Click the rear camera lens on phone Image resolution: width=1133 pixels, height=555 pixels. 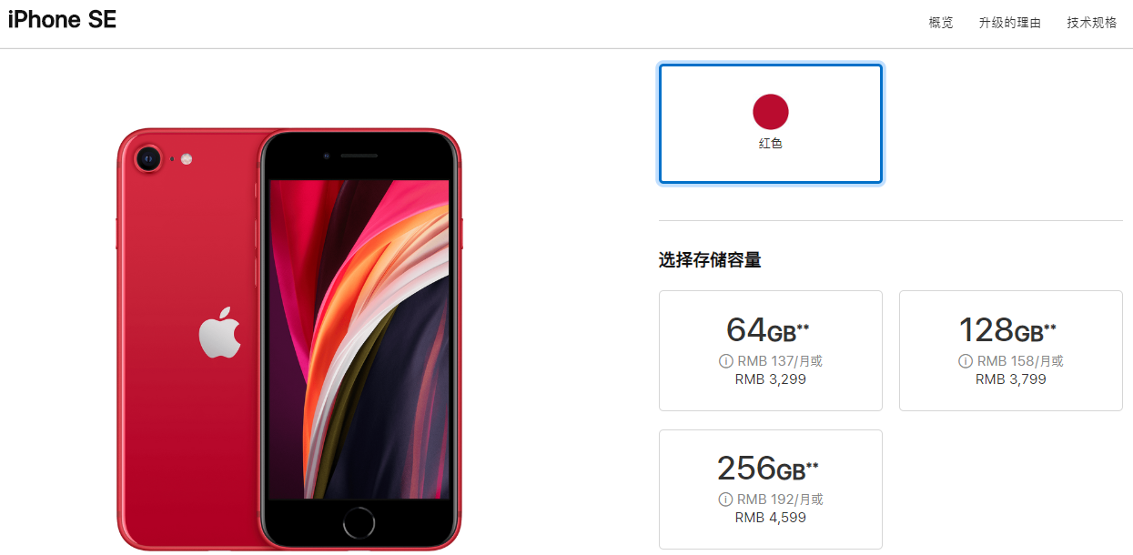(x=148, y=159)
